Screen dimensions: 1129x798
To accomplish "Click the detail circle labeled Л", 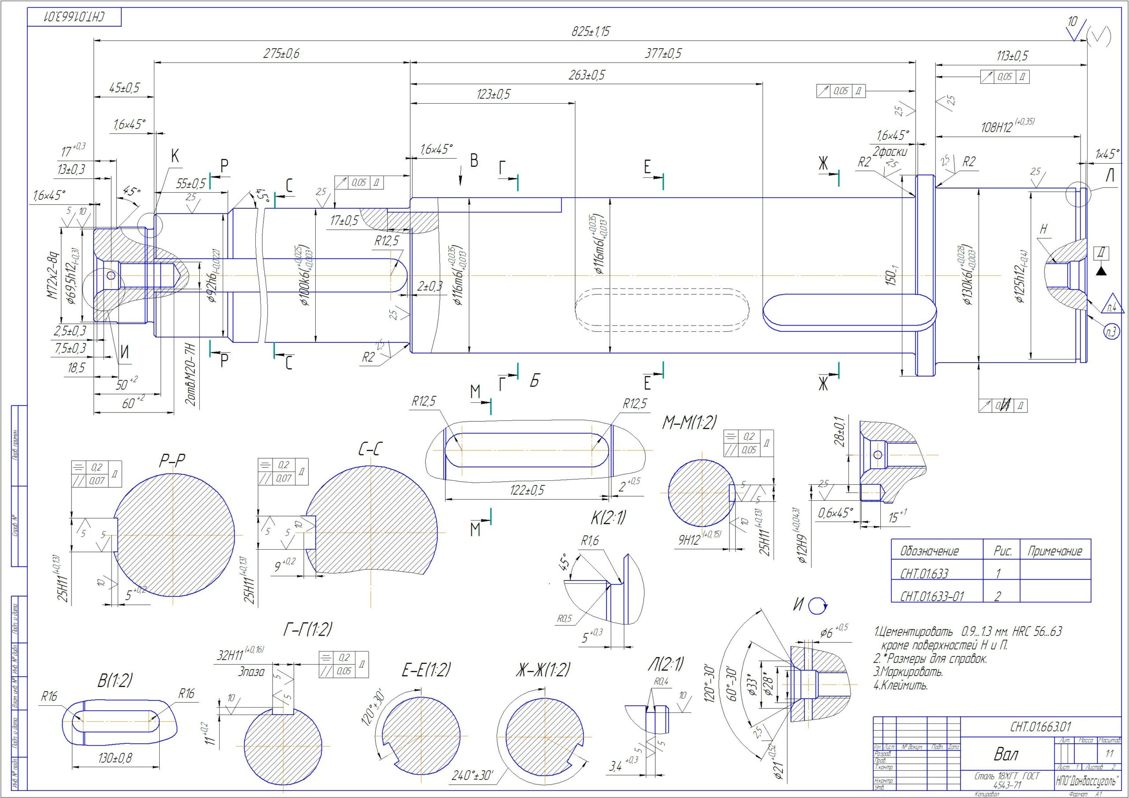I will pyautogui.click(x=1078, y=195).
